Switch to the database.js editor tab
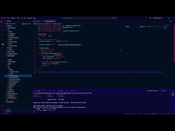Image resolution: width=175 pixels, height=131 pixels. point(37,21)
